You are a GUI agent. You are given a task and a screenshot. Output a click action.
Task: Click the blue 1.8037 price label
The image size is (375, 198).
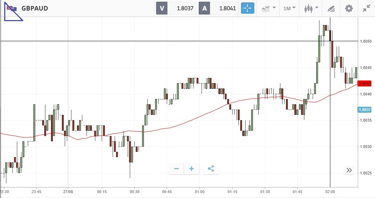tap(364, 110)
